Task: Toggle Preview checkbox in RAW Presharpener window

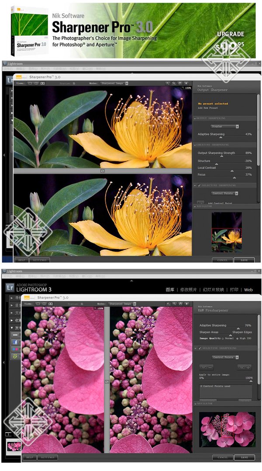Action: pos(82,304)
